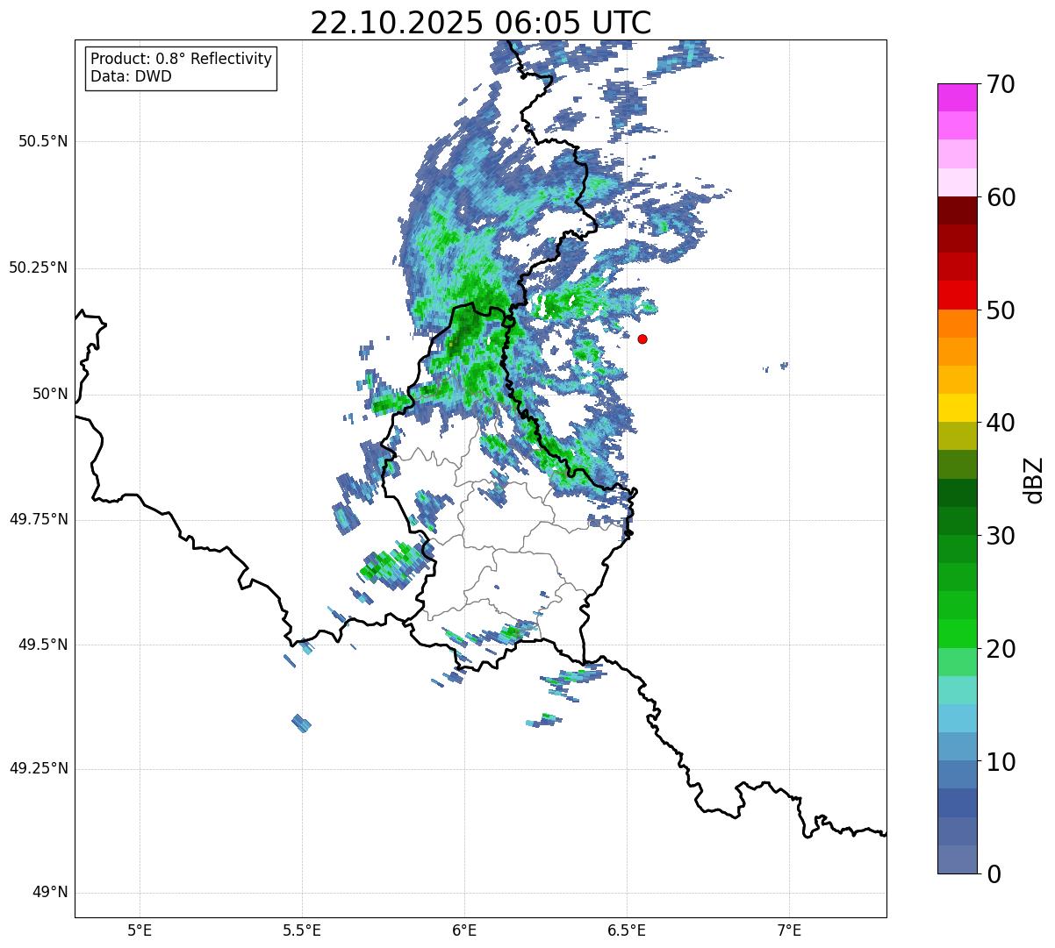This screenshot has width=1055, height=948.
Task: Click the orange swatch just below 50 dBZ
Action: [957, 324]
